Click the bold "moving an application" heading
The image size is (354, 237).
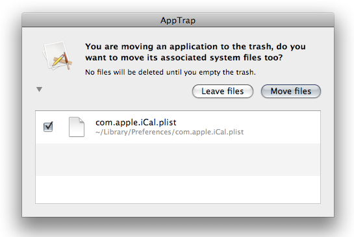click(x=196, y=52)
